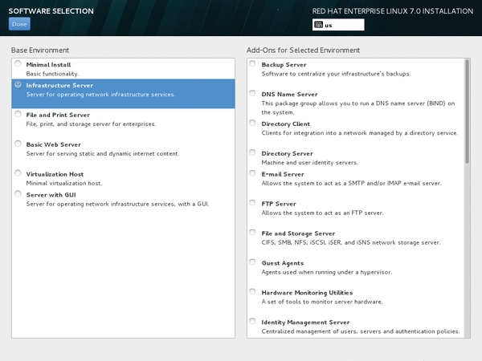Click the 'Directory Server' label
This screenshot has height=361, width=482.
tap(288, 153)
